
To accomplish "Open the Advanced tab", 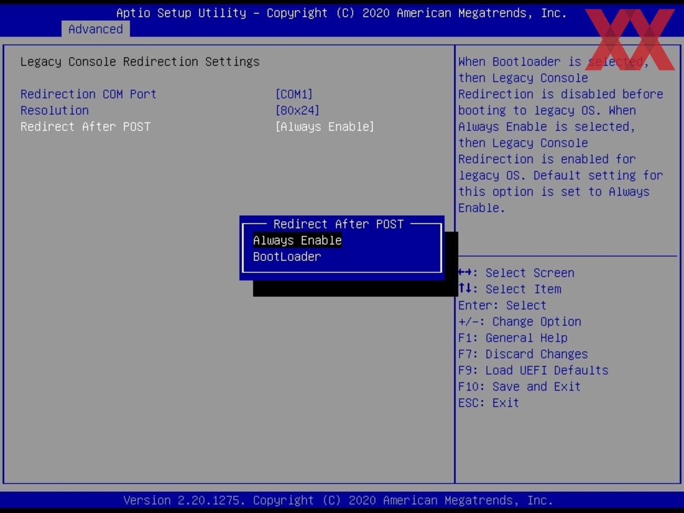I will click(x=96, y=29).
